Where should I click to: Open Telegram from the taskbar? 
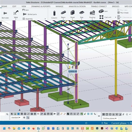coord(29,128)
